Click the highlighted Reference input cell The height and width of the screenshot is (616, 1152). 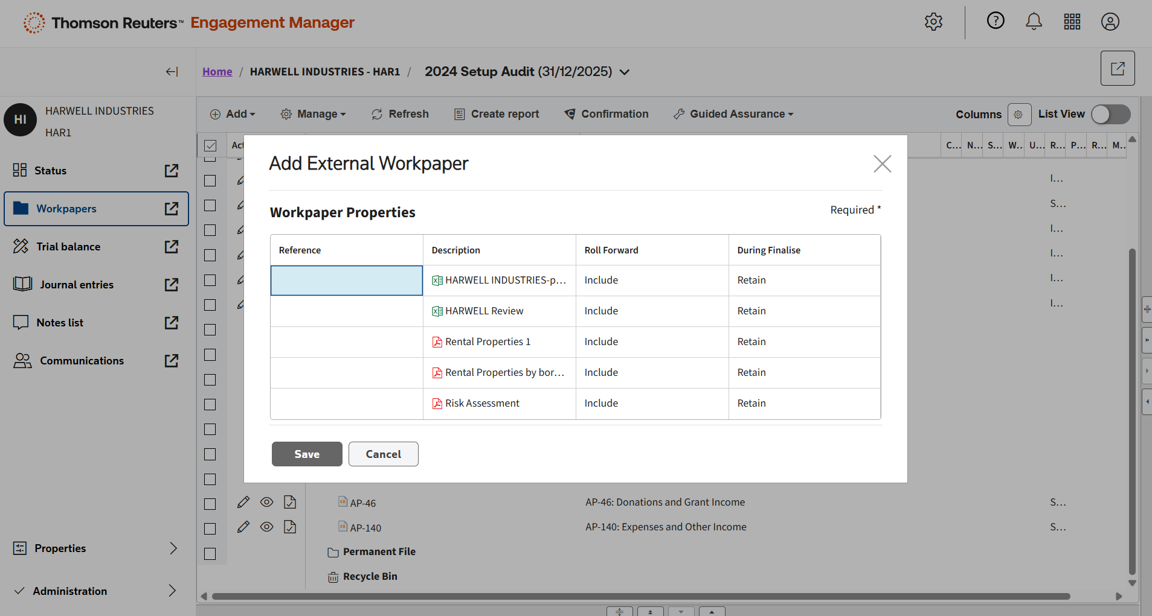coord(346,281)
